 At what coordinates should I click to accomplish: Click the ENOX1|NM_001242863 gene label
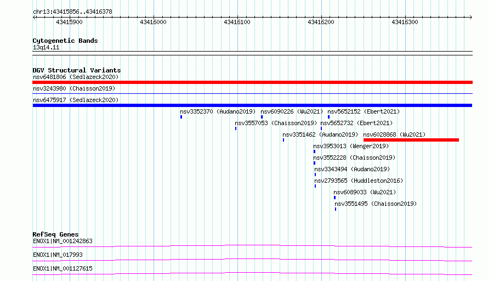[63, 241]
